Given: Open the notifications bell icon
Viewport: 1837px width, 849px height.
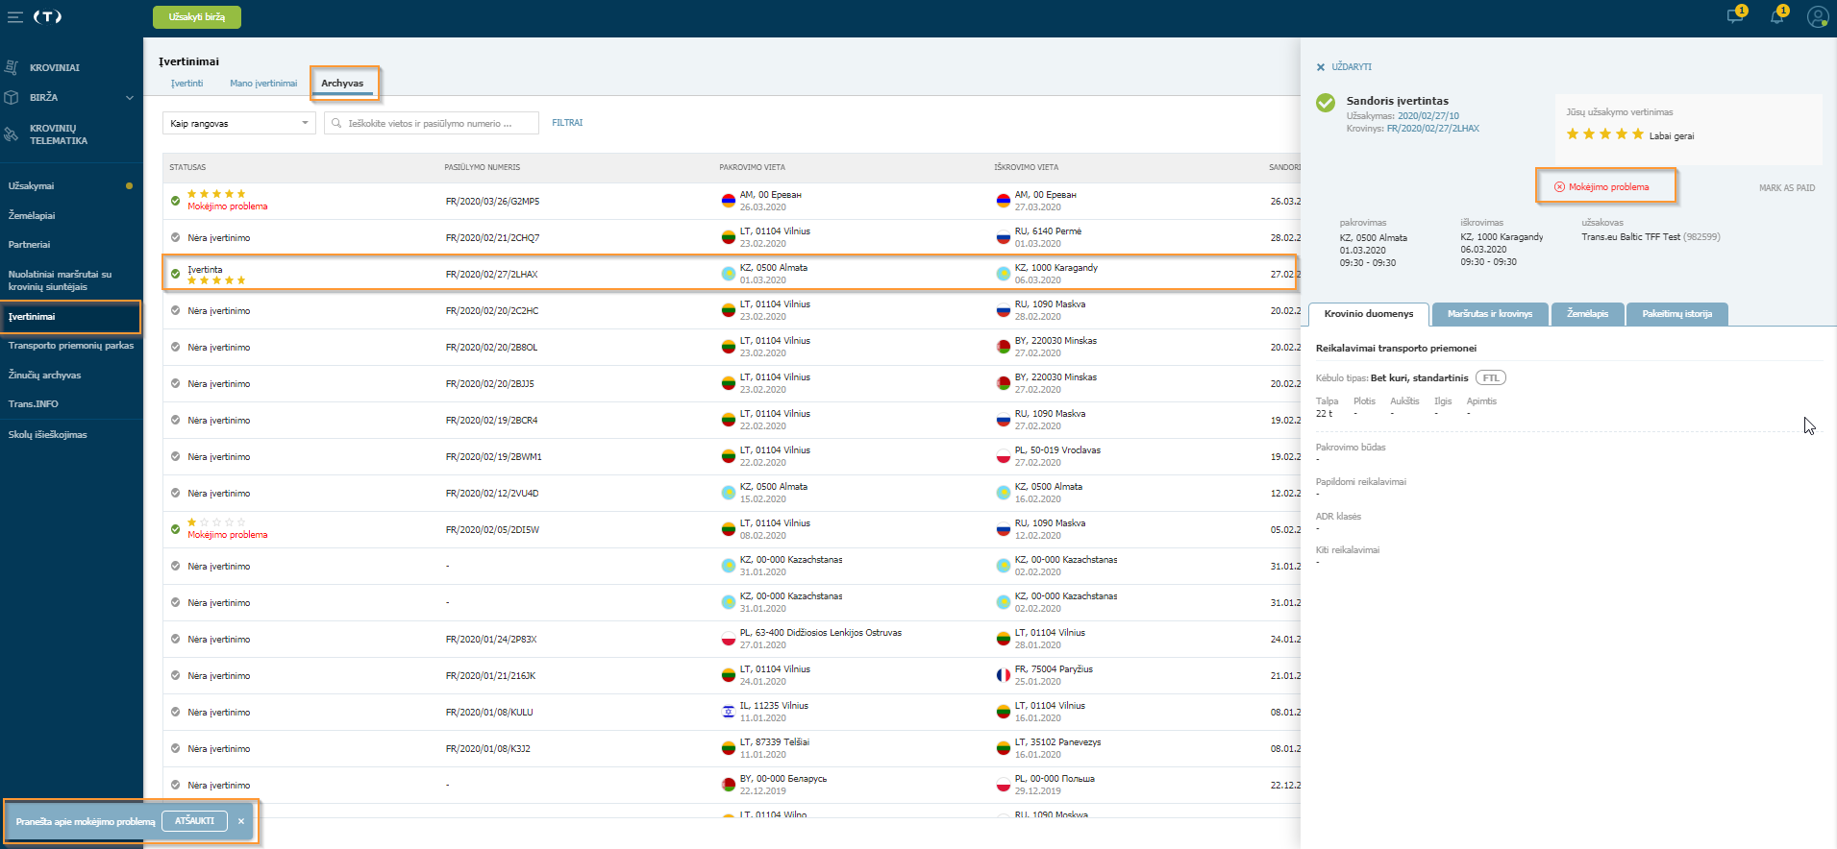Looking at the screenshot, I should pyautogui.click(x=1776, y=16).
